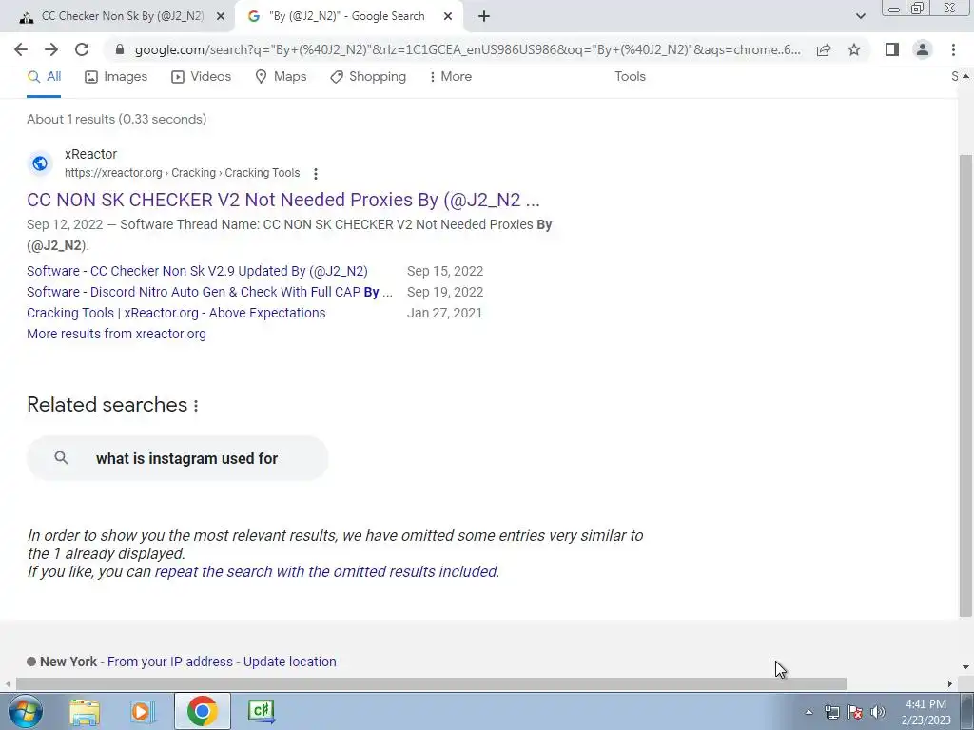The height and width of the screenshot is (730, 974).
Task: Click the scroll-down arrow of vertical scrollbar
Action: (965, 667)
